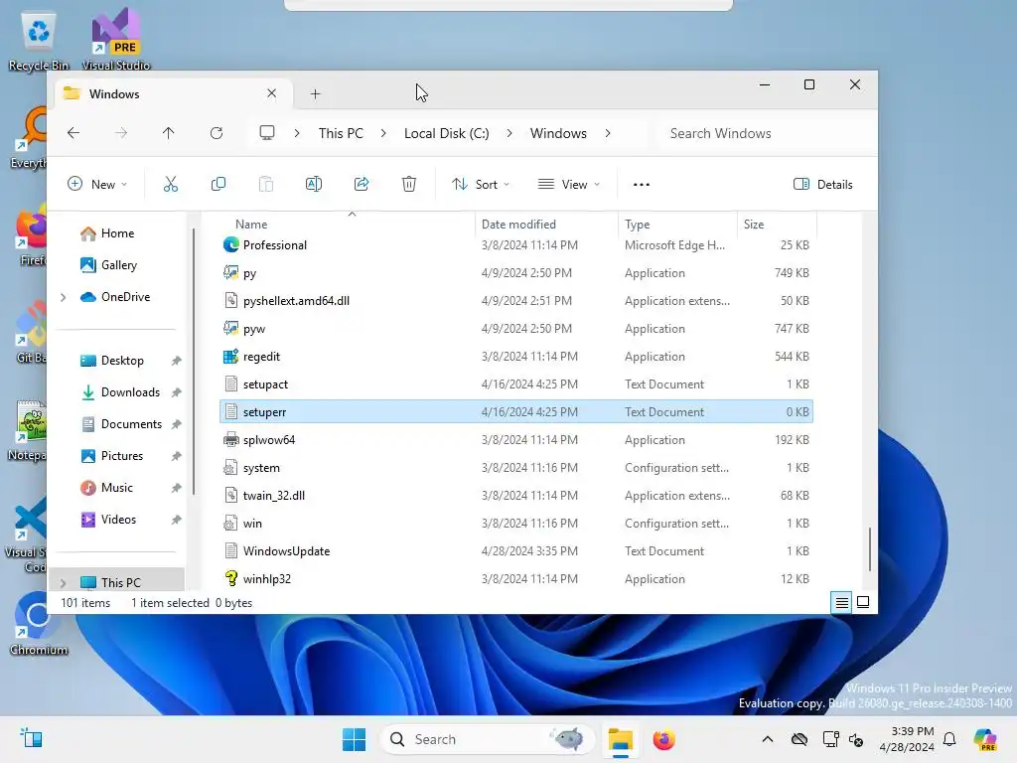Click the file list vertical scrollbar
The image size is (1017, 763).
click(x=869, y=549)
